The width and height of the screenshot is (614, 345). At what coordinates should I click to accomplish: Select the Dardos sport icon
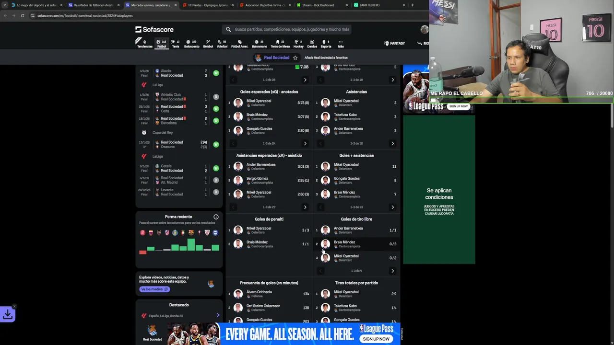click(x=312, y=44)
